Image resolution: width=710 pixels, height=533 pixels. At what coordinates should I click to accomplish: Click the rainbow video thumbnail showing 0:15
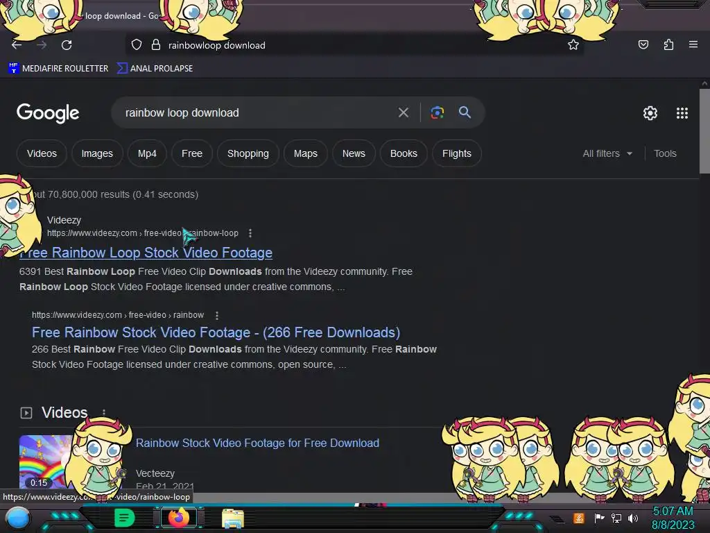click(45, 462)
